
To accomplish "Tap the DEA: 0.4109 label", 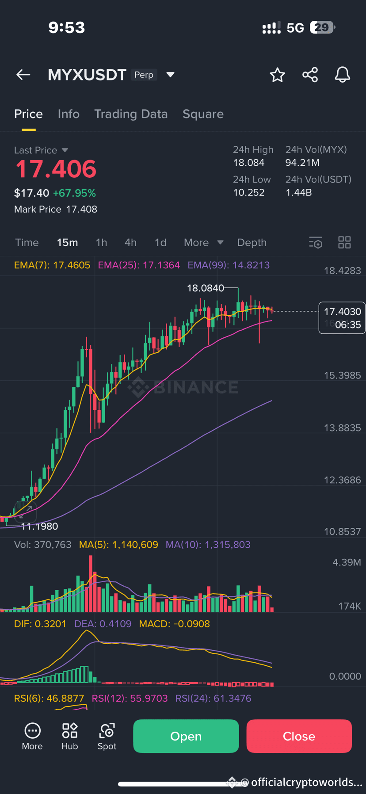I will coord(103,624).
